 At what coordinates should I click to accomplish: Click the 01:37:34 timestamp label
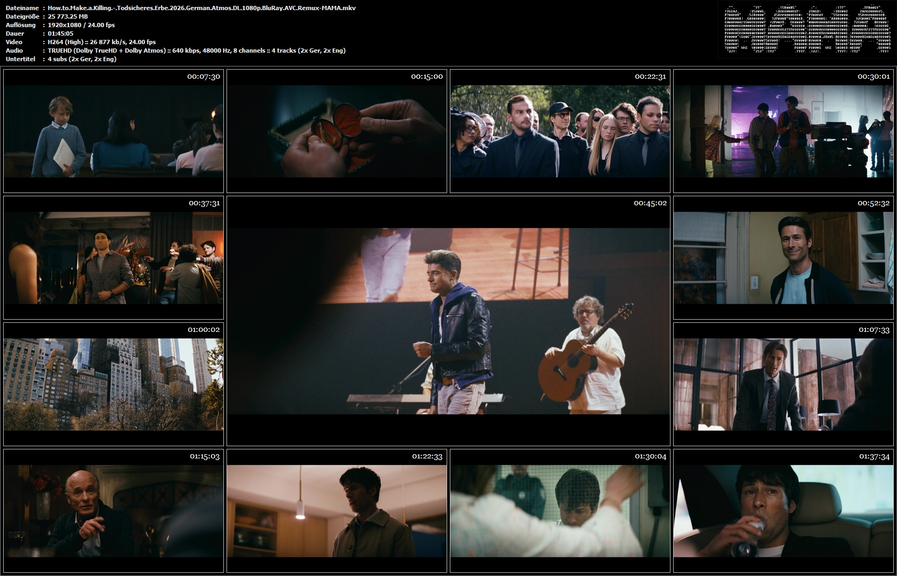tap(874, 456)
